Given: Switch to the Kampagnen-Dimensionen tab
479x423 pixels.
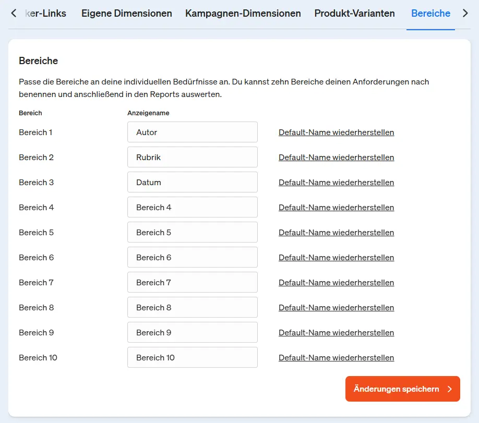Looking at the screenshot, I should [243, 14].
